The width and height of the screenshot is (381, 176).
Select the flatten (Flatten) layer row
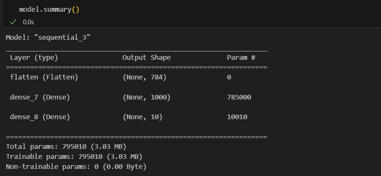pos(137,77)
